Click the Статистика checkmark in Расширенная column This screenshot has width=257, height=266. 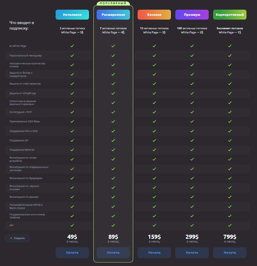click(113, 103)
